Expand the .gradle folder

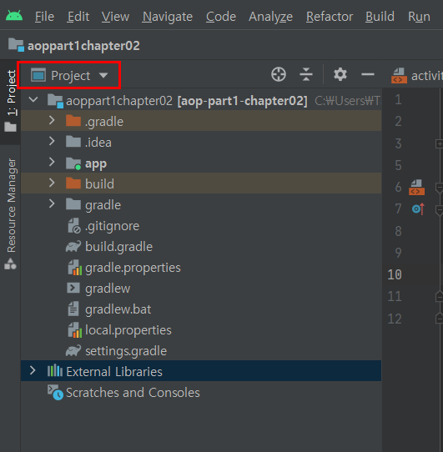coord(52,120)
